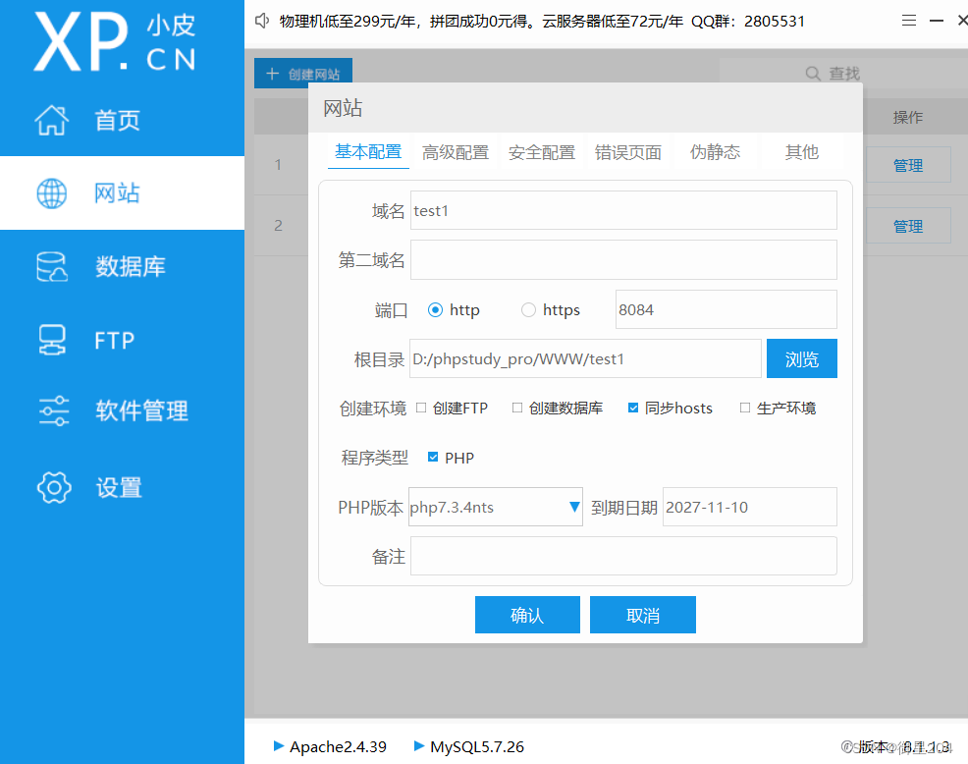
Task: Click the search magnifier icon
Action: click(x=812, y=73)
